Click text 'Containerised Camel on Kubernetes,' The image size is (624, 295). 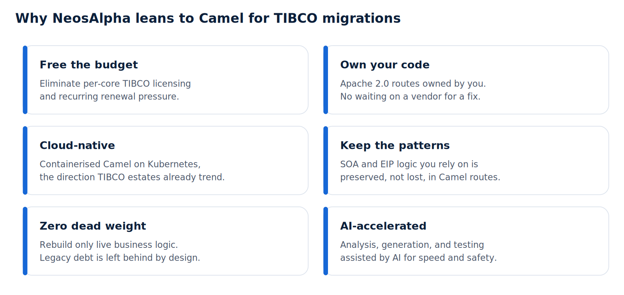click(x=120, y=164)
